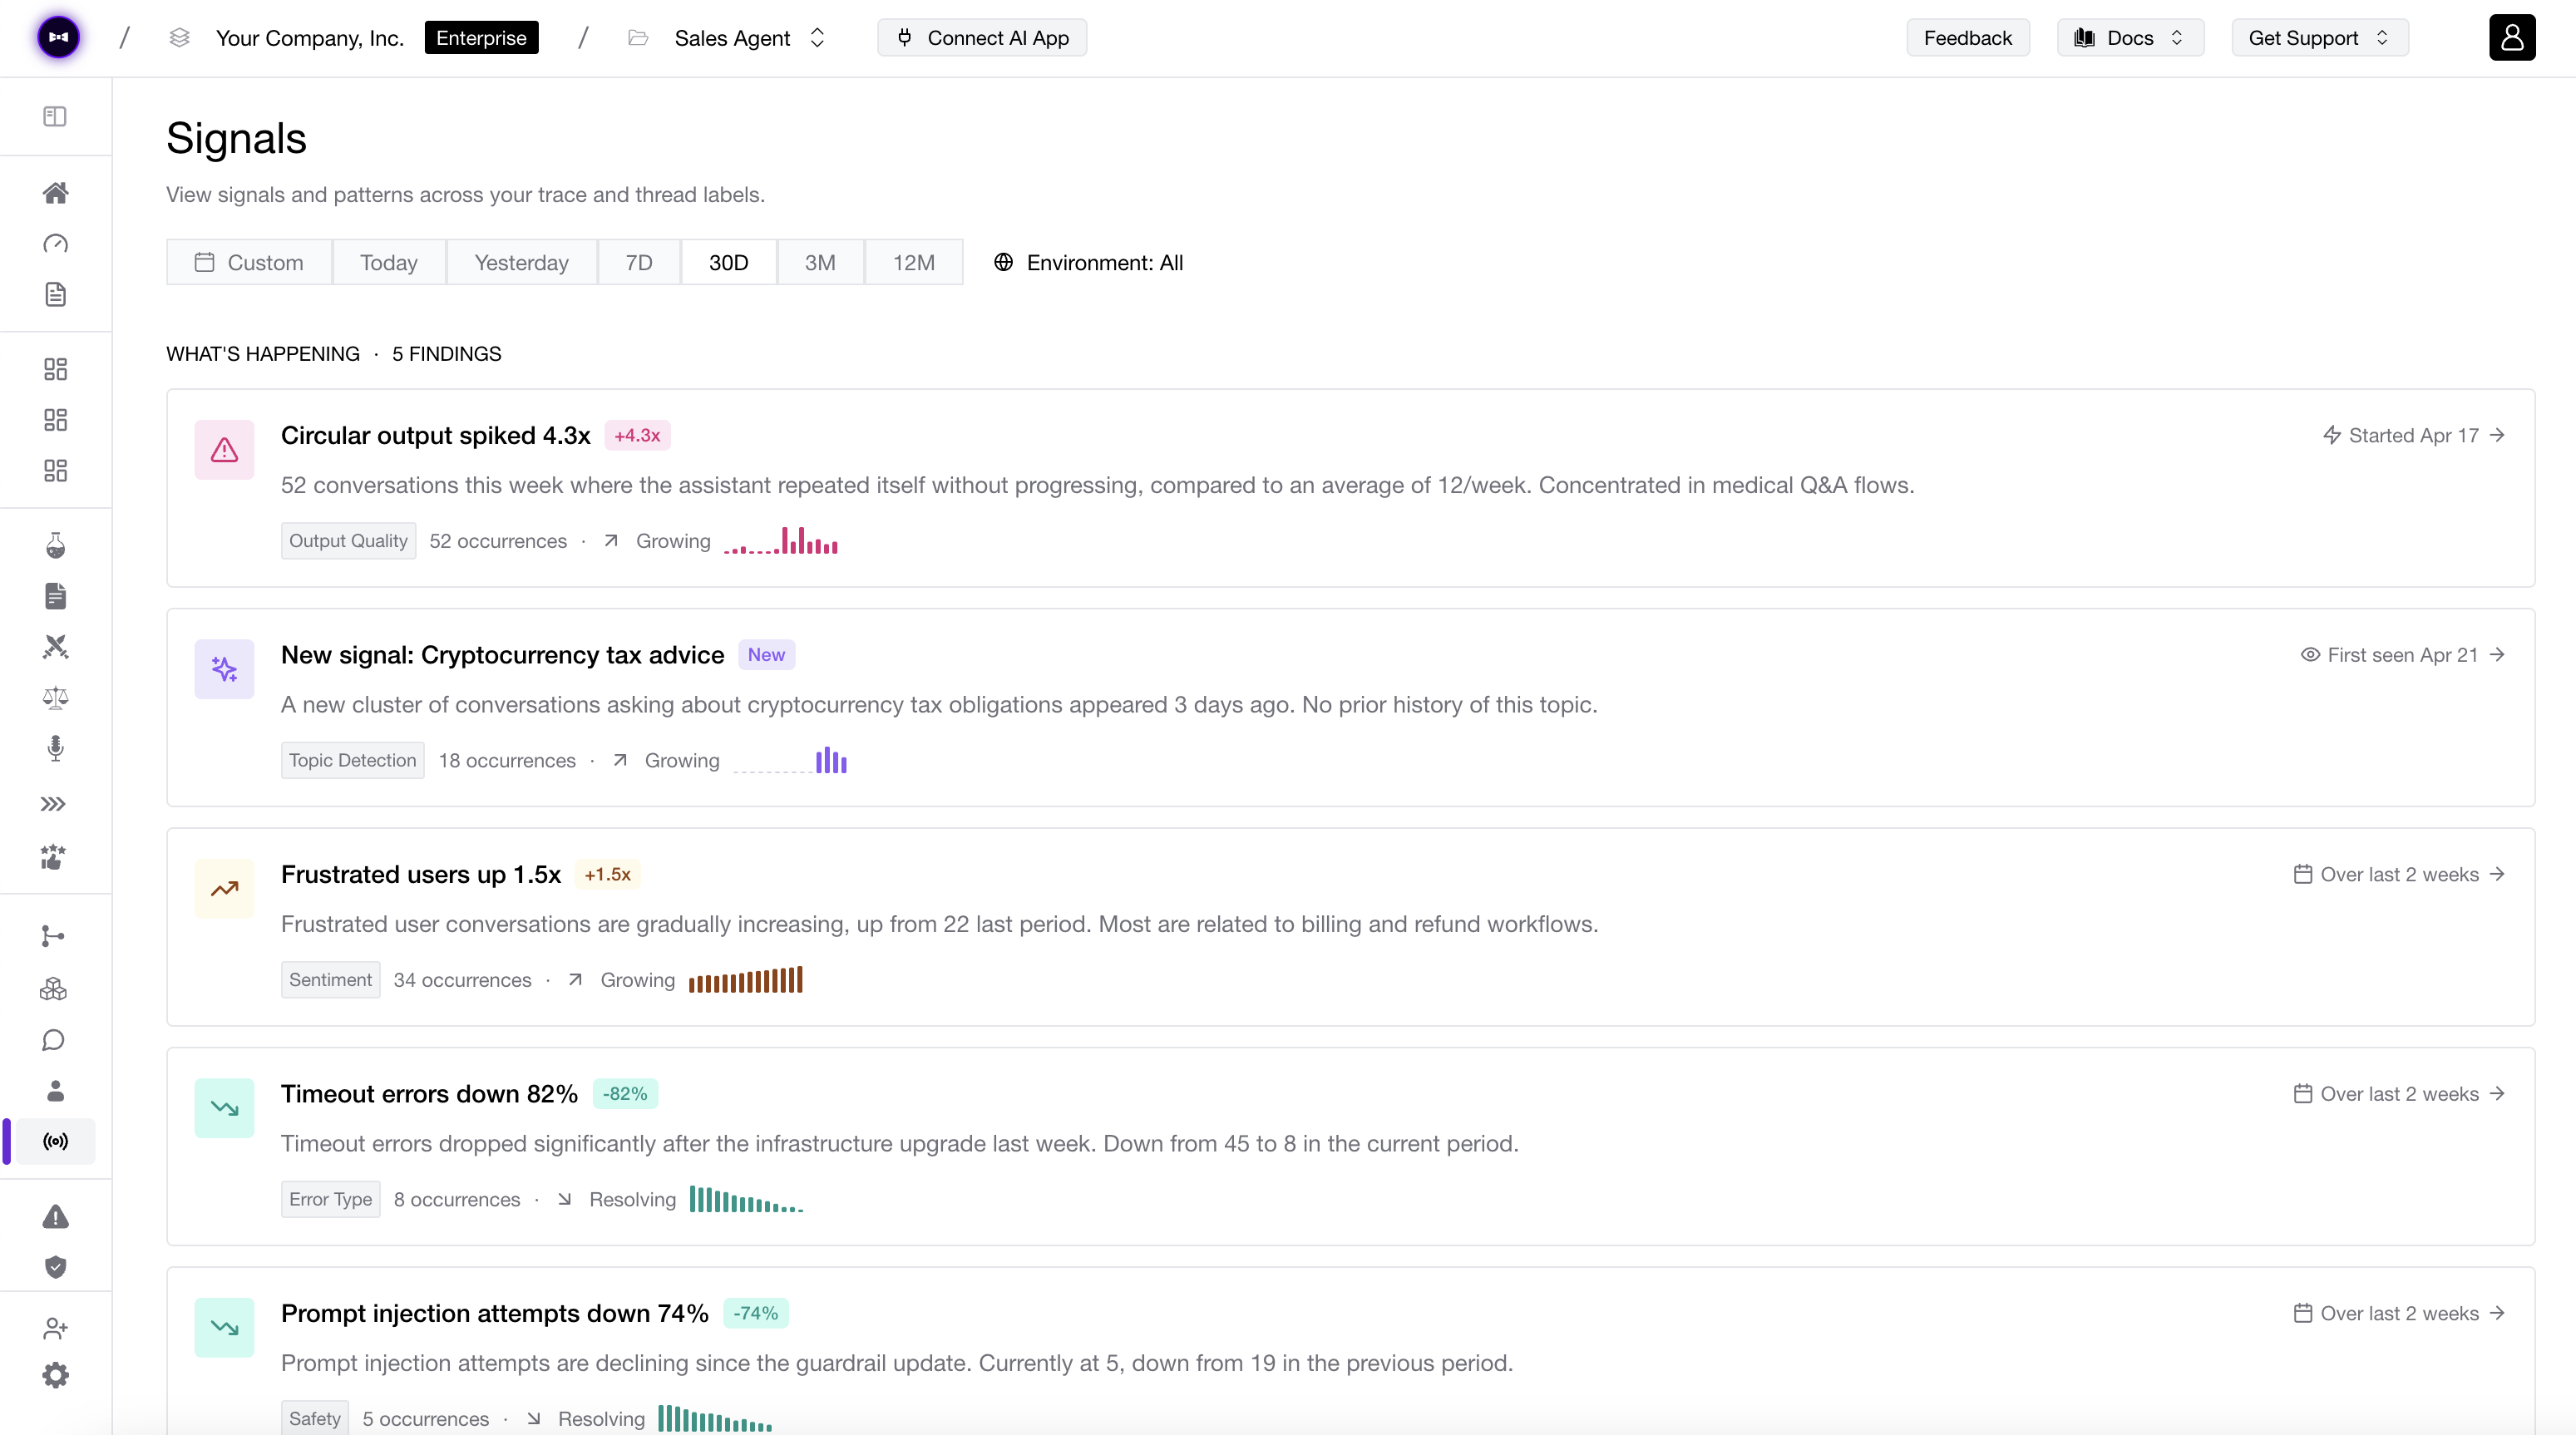Open the Frustrated users up 1.5x finding
The width and height of the screenshot is (2576, 1435).
(x=421, y=873)
